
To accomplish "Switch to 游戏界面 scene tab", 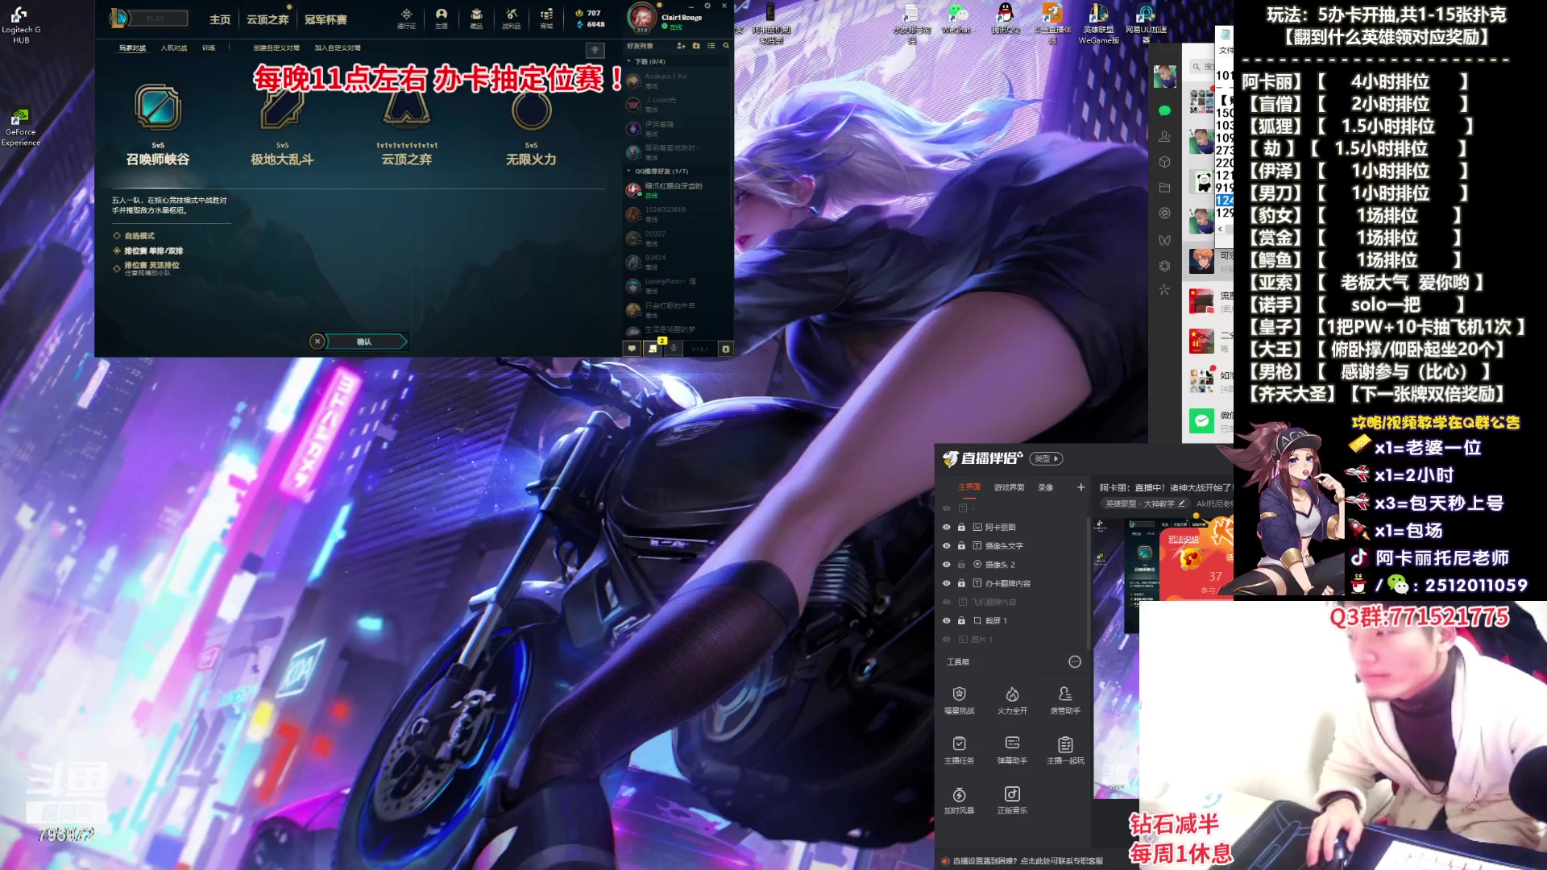I will tap(1009, 487).
